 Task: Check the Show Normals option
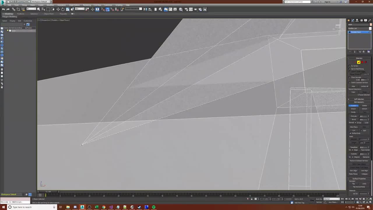pos(350,77)
